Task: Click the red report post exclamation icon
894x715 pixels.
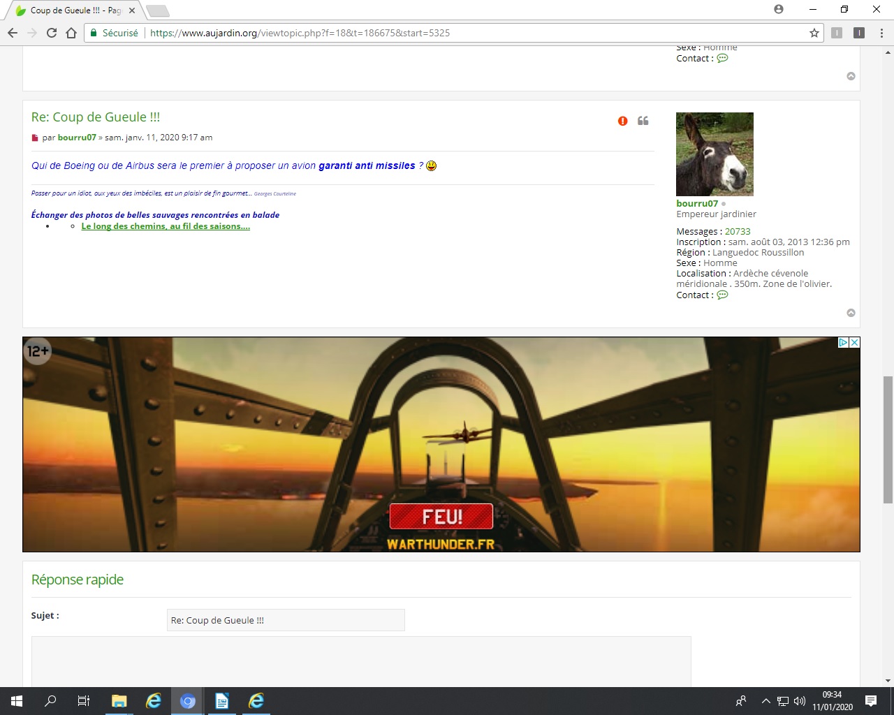Action: 622,121
